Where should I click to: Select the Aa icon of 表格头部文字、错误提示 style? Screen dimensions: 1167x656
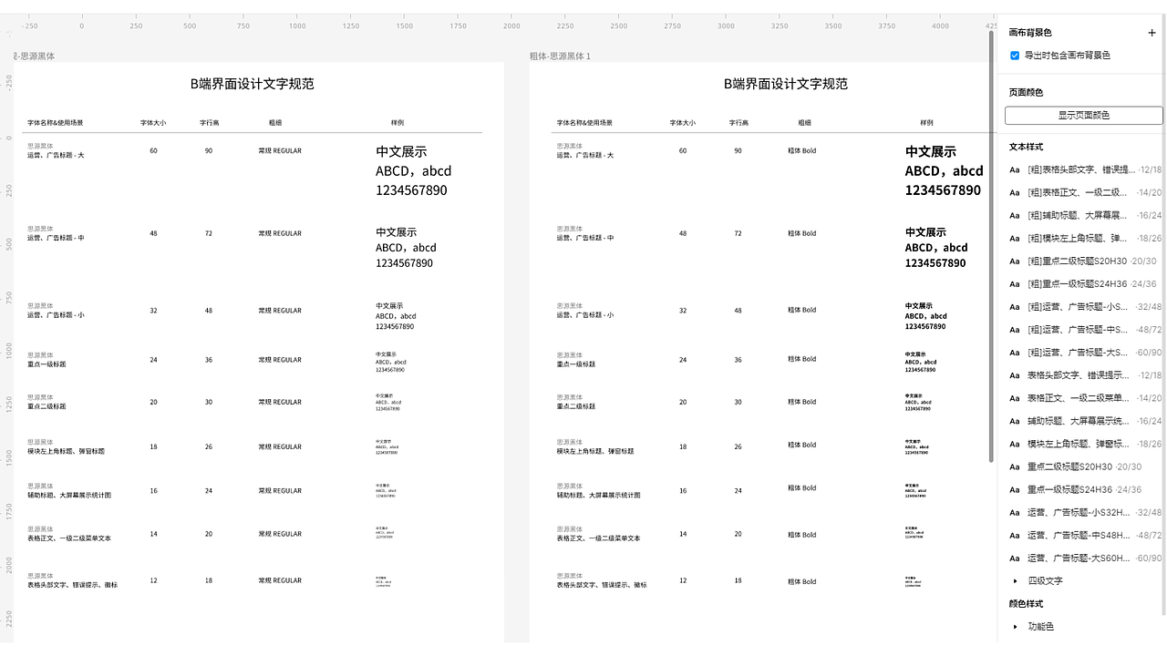click(1015, 375)
